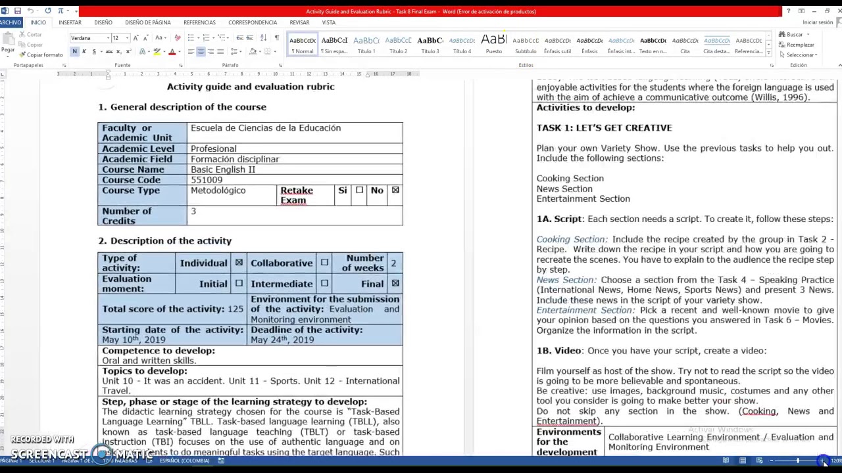Click Iniciar sesión to sign in
Screen dimensions: 842x473
[x=818, y=22]
